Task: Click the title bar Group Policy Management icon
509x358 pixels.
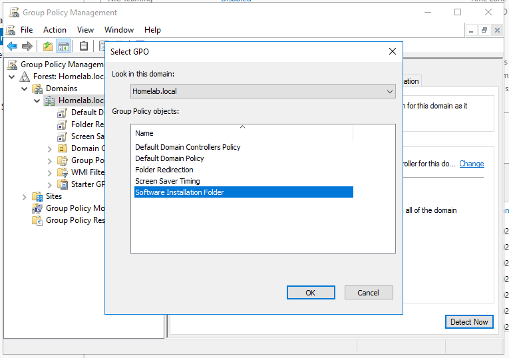Action: [x=14, y=13]
